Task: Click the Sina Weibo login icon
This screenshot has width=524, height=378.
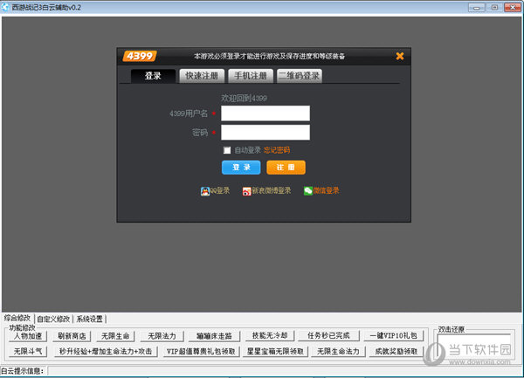Action: [x=246, y=191]
